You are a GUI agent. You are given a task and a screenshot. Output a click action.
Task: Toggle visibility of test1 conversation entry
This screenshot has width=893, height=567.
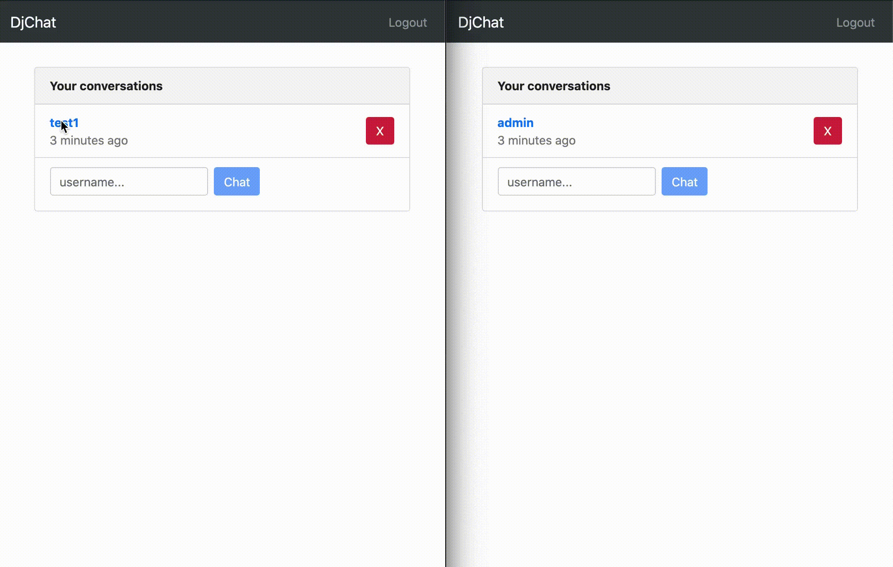click(379, 130)
